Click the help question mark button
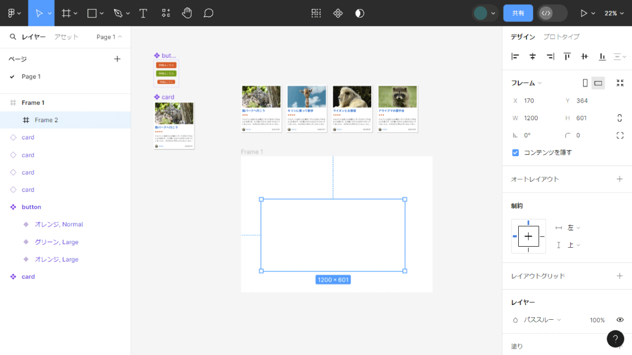 pyautogui.click(x=615, y=339)
